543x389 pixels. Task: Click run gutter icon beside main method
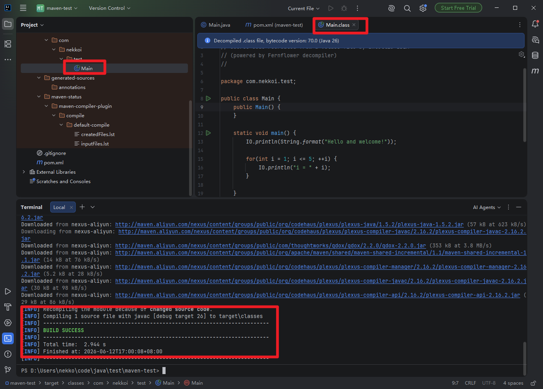(208, 133)
